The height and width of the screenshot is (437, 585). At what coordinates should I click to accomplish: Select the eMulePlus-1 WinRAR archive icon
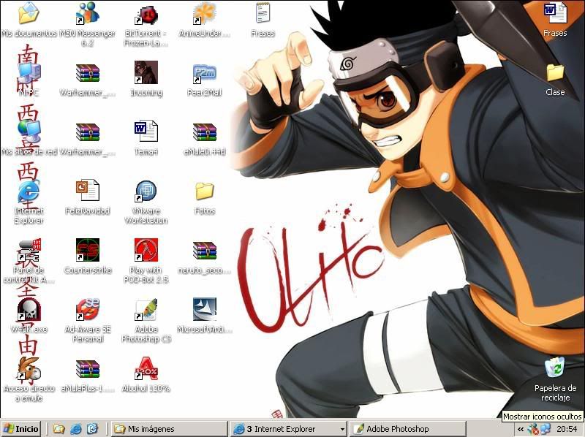87,368
